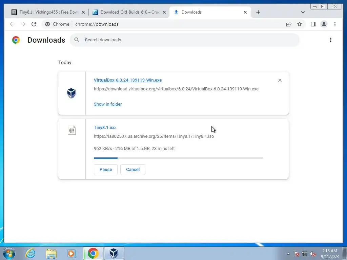This screenshot has width=347, height=260.
Task: Open a new tab with plus button
Action: point(258,12)
